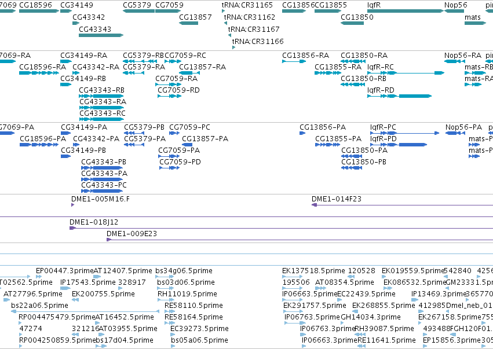Viewport: 493px width, 349px height.
Task: Click the IP06763.5prime EST feature
Action: point(295,323)
